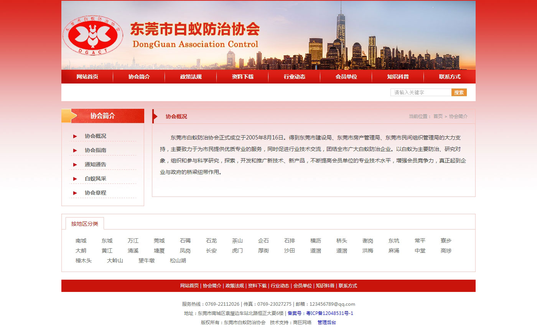Open the 管理后台 admin link

click(x=326, y=323)
